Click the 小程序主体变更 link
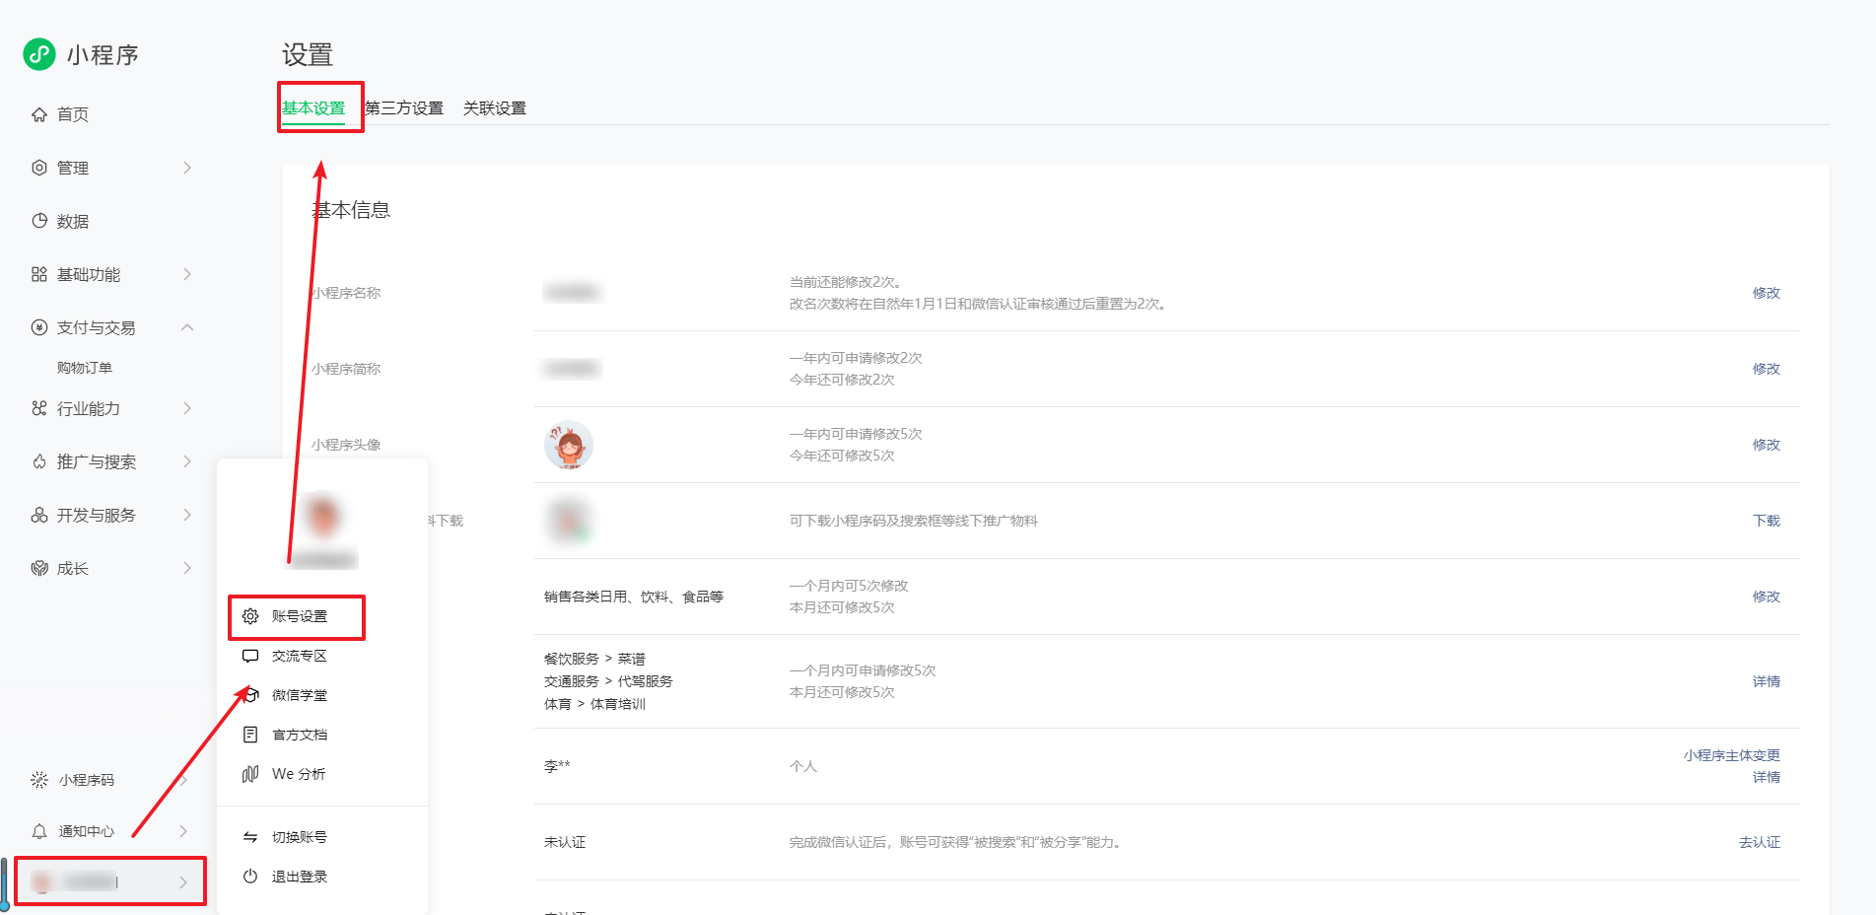The image size is (1876, 915). click(1731, 755)
